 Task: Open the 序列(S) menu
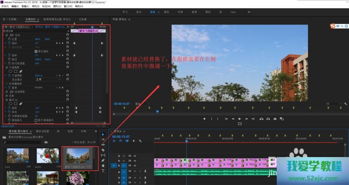tap(35, 6)
